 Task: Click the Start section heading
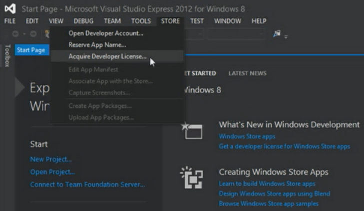[x=39, y=144]
